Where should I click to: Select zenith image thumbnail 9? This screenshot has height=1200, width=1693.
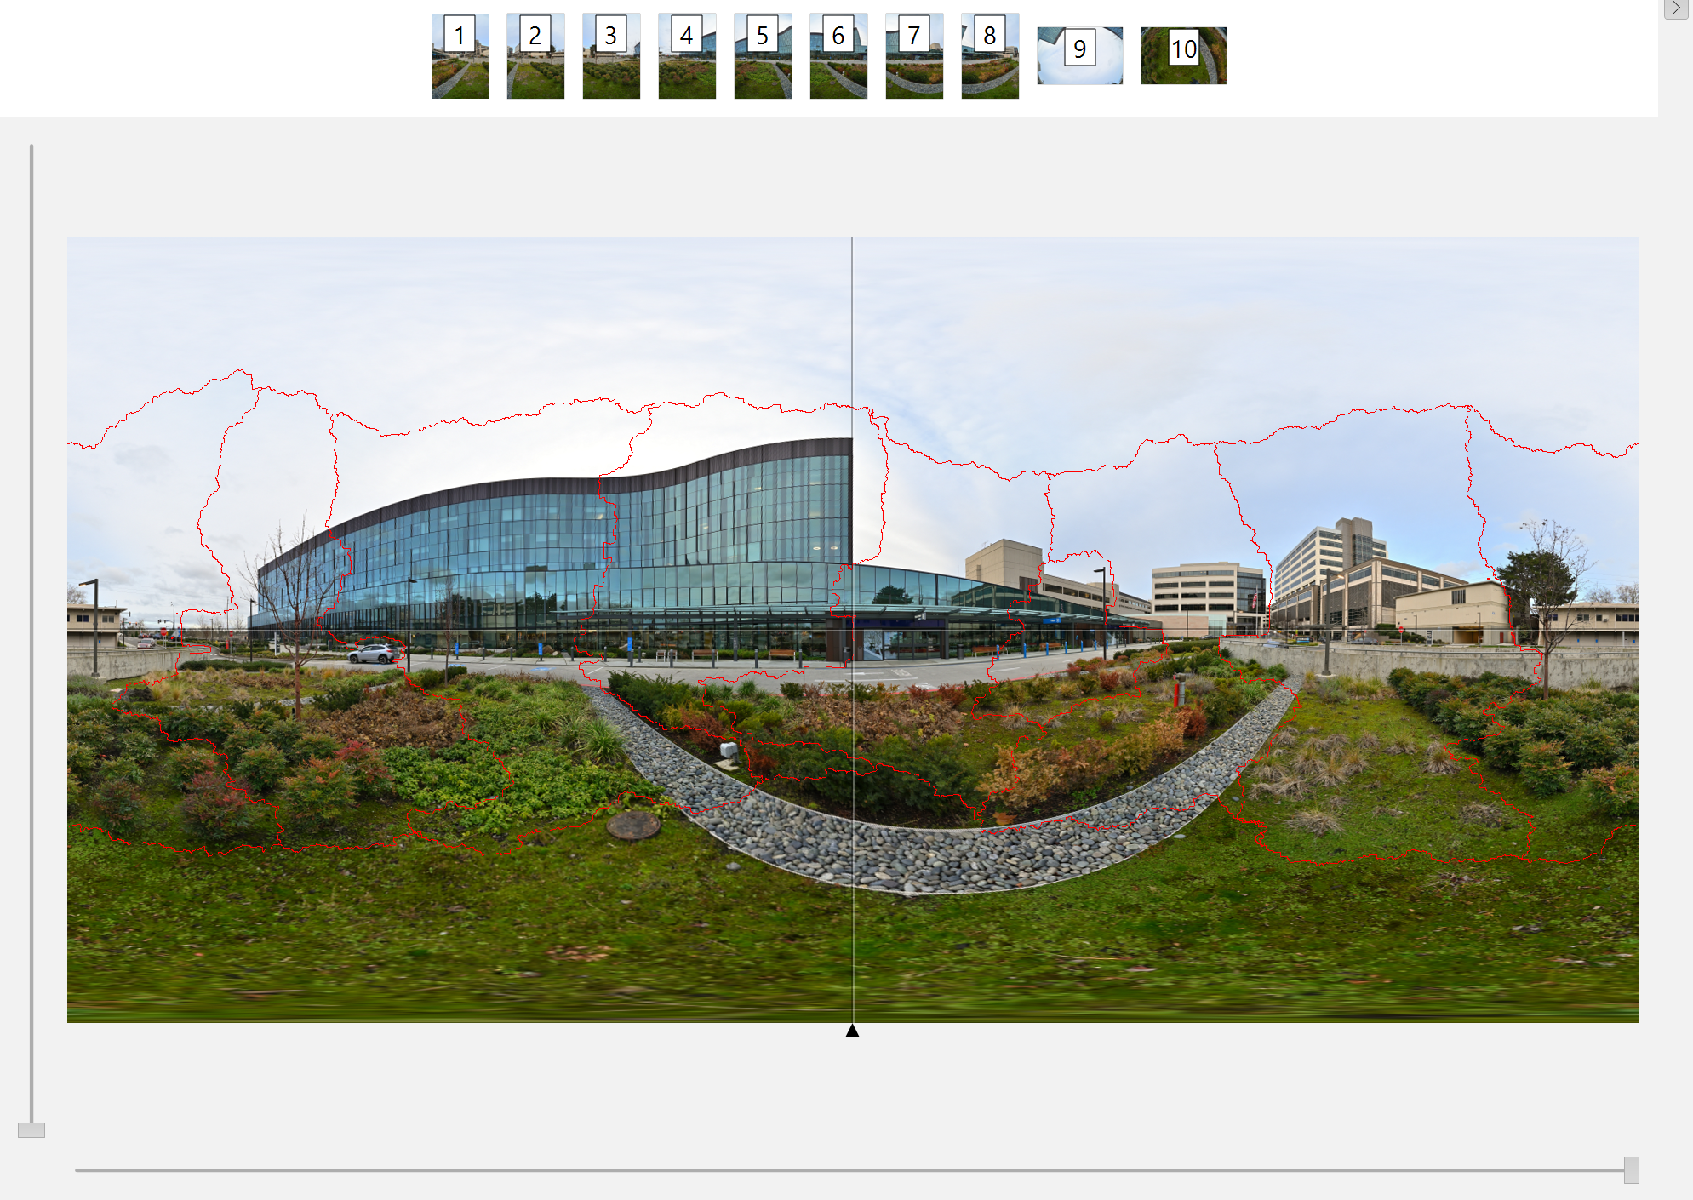[x=1079, y=55]
